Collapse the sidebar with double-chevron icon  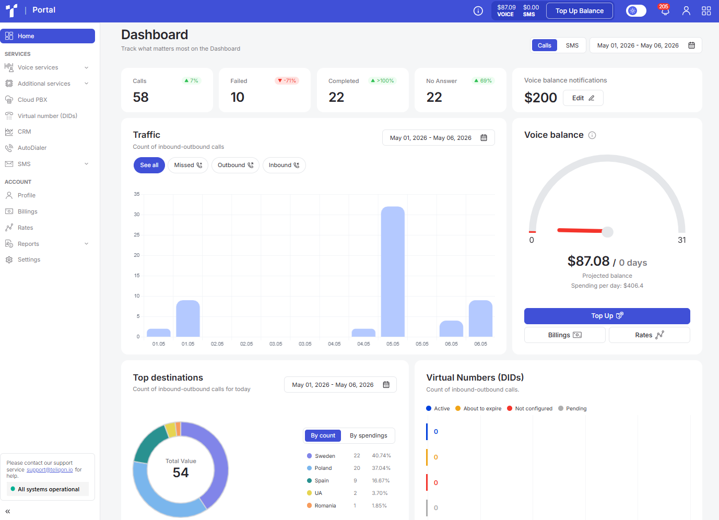tap(8, 512)
